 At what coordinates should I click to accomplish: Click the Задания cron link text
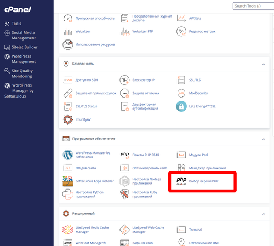click(x=142, y=243)
